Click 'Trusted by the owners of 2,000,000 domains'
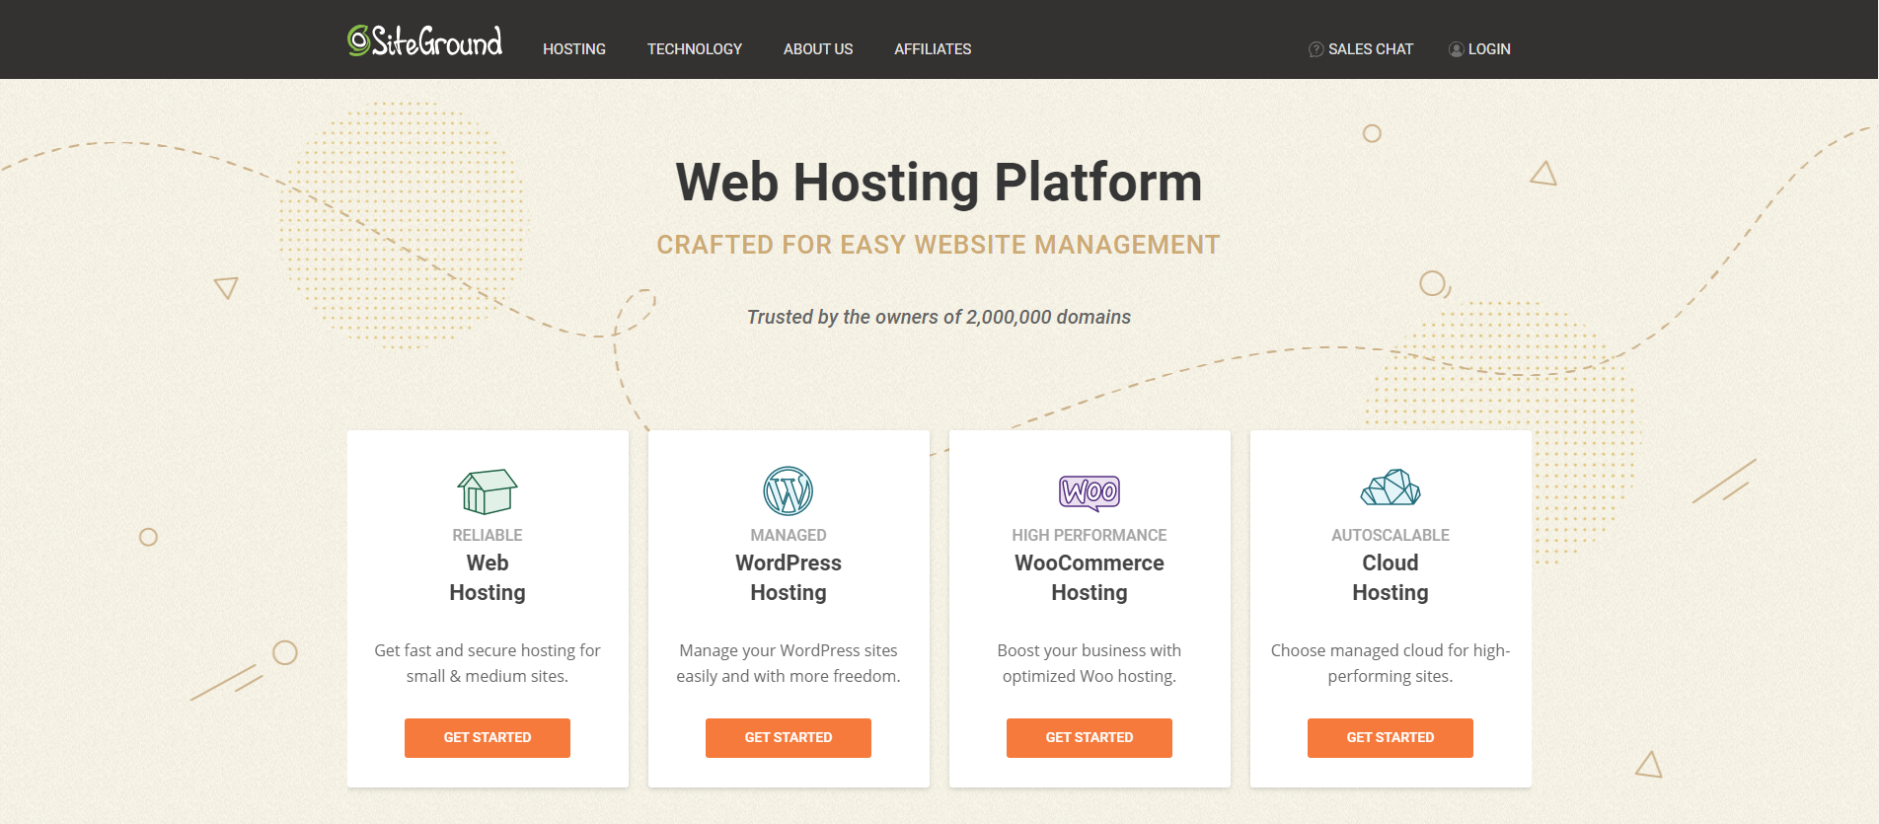1879x824 pixels. (x=939, y=317)
